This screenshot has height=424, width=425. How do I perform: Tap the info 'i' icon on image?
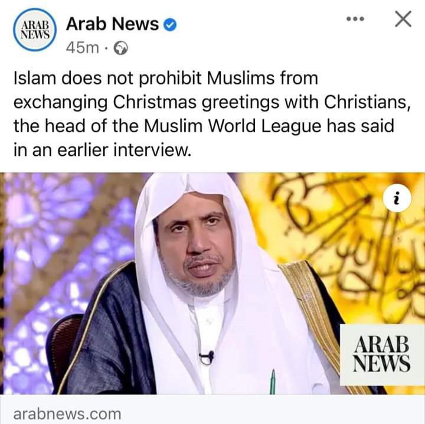(x=397, y=198)
